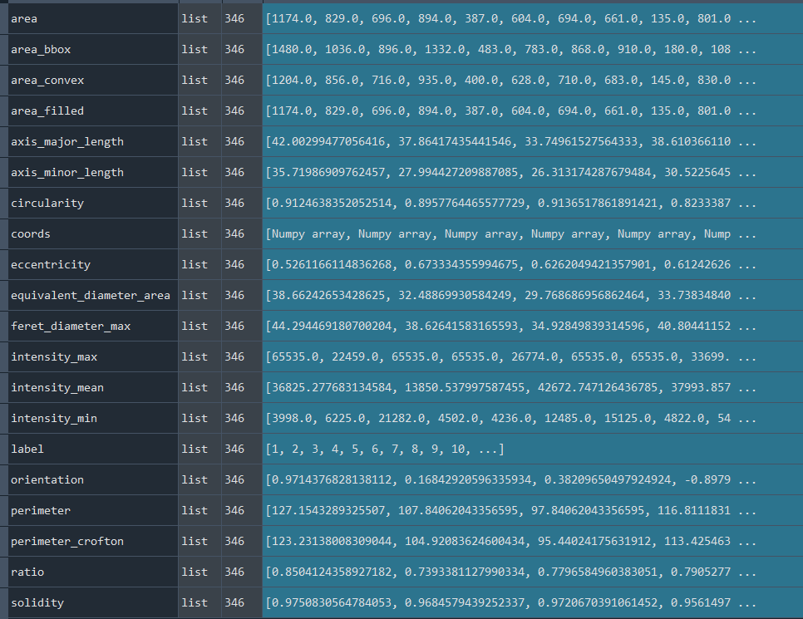Screen dimensions: 803x619
Task: Select the eccentricity variable name
Action: tap(51, 264)
